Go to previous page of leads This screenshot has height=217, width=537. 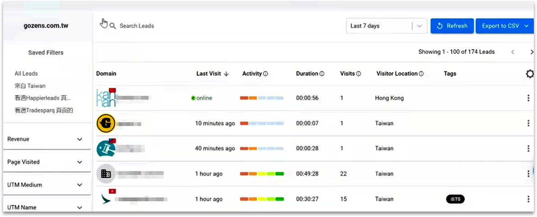(513, 52)
